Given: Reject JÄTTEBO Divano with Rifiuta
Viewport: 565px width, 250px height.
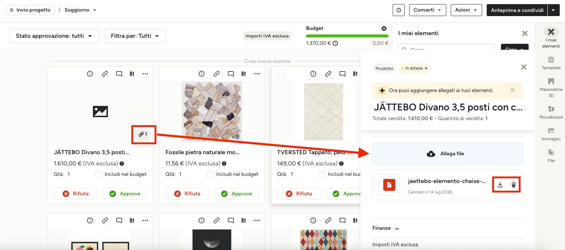Looking at the screenshot, I should (76, 194).
